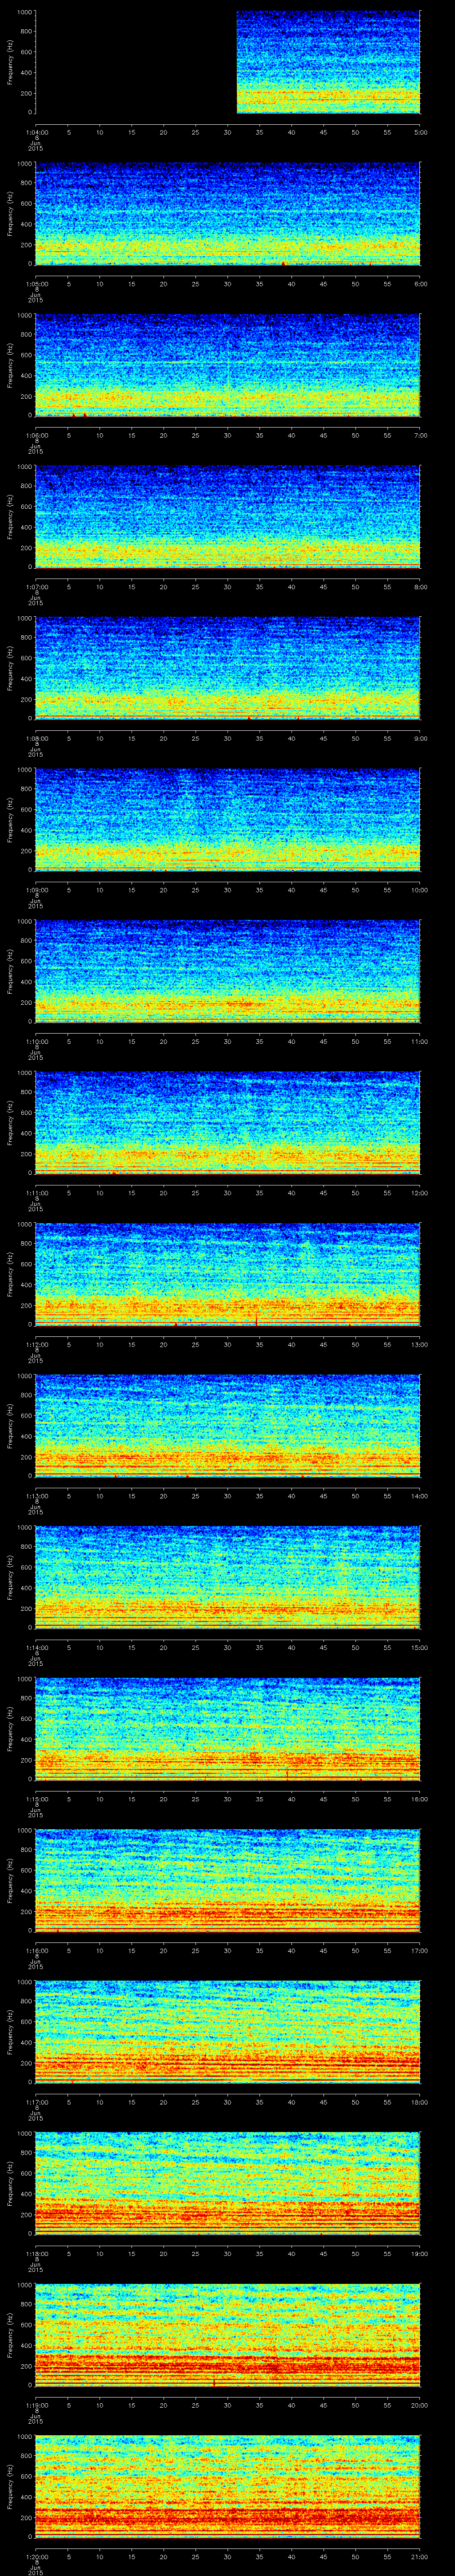
Task: Select the 21:00 end-time axis label
Action: (420, 2556)
